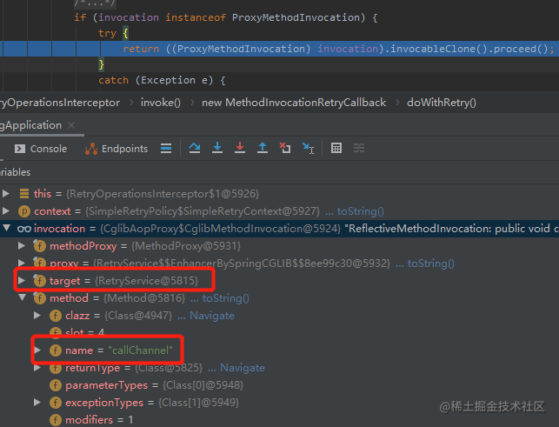Click the field icon beside exceptionTypes

[x=56, y=403]
